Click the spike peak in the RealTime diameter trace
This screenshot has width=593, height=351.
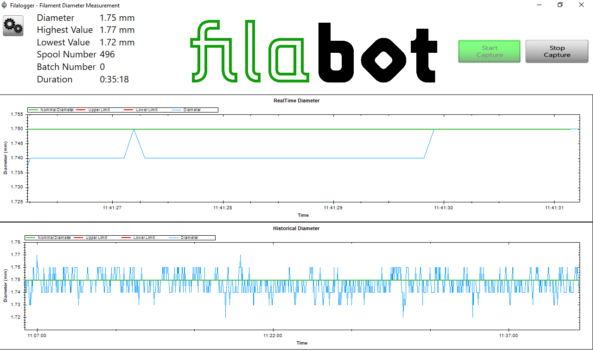point(134,130)
